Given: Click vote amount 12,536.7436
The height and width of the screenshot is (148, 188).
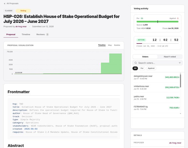Looking at the screenshot, I should coord(173,98).
